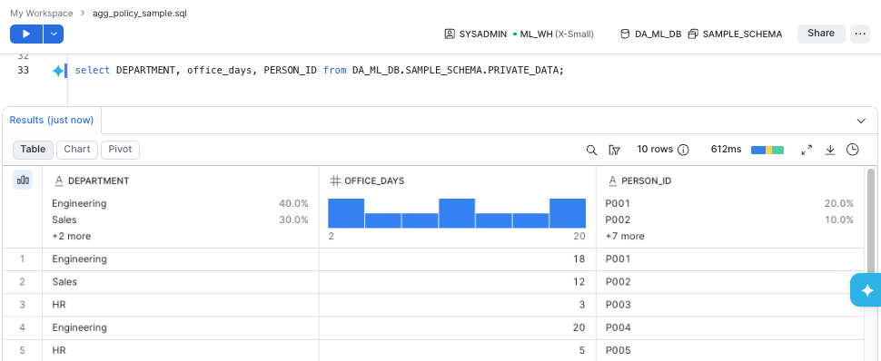This screenshot has height=361, width=881.
Task: Open the query duration profile bar
Action: coord(767,150)
